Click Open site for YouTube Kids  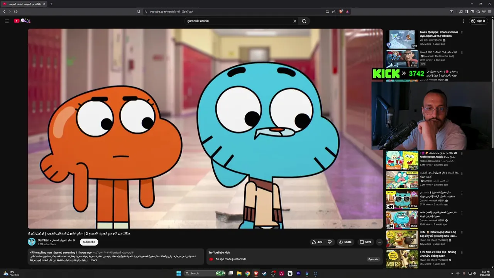[373, 259]
